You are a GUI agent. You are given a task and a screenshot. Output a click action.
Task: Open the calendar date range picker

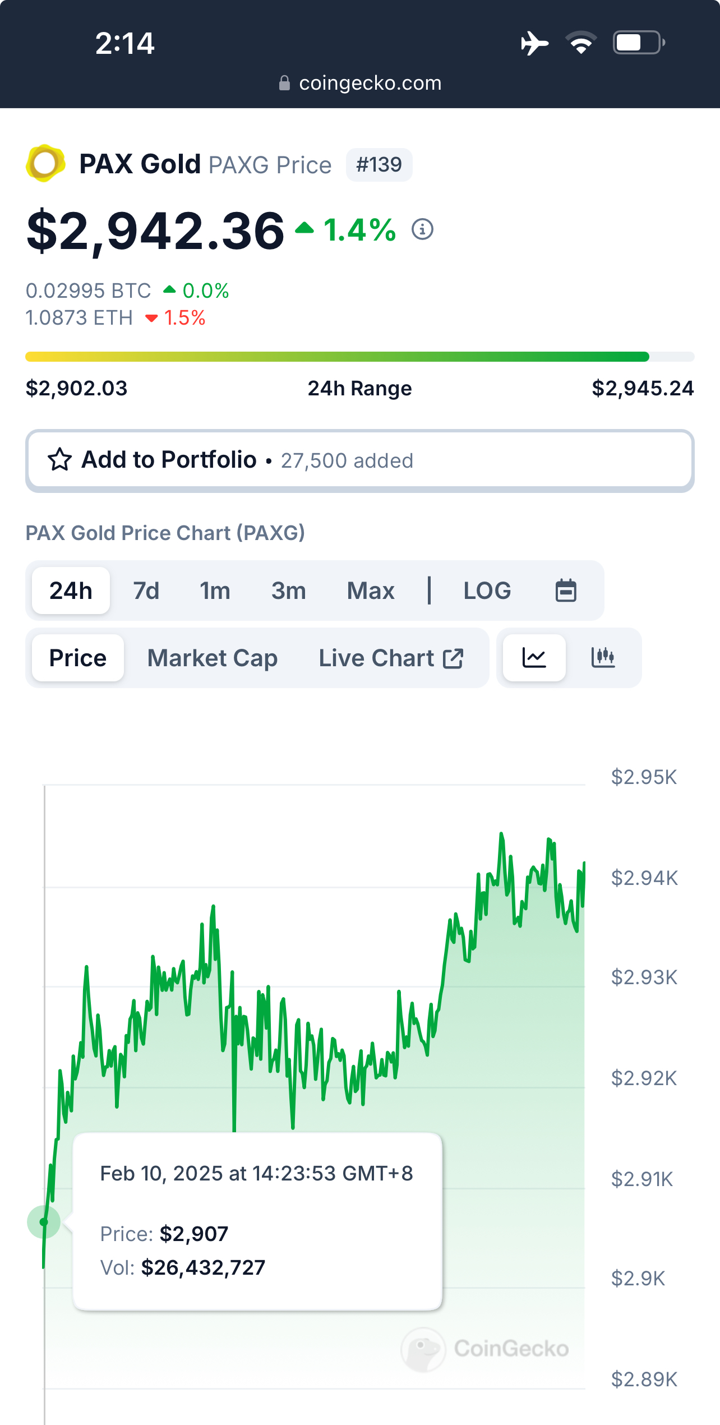pos(566,591)
